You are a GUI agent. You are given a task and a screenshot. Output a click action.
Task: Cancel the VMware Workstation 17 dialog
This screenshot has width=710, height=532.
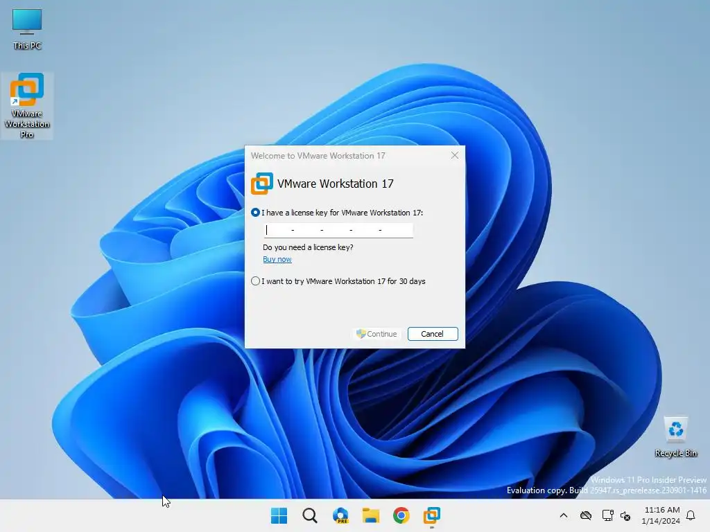coord(433,334)
